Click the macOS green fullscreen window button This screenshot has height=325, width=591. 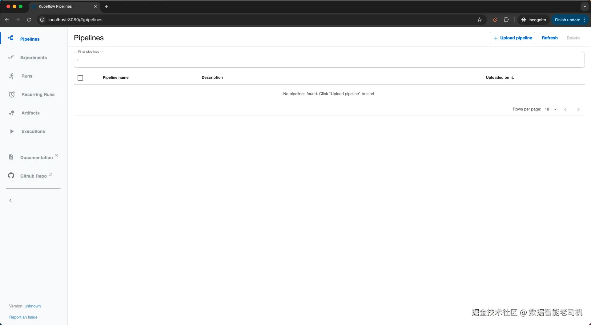click(x=21, y=6)
